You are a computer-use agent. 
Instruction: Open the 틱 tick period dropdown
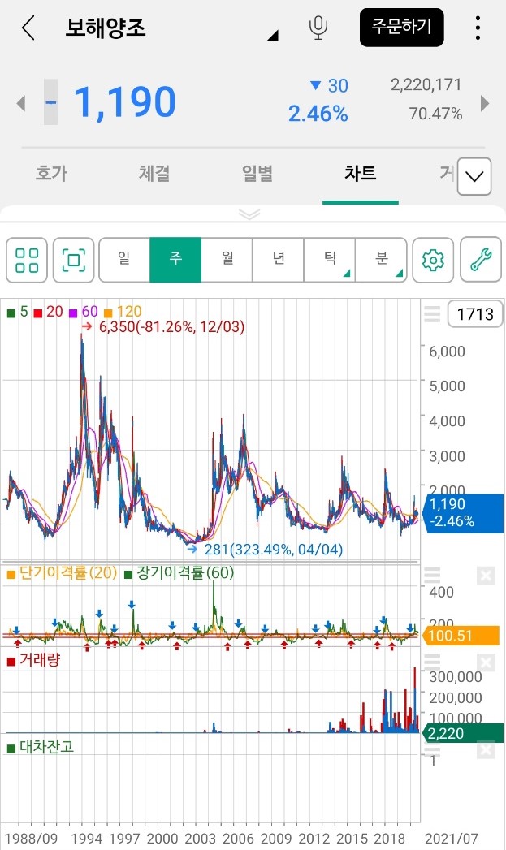click(330, 260)
